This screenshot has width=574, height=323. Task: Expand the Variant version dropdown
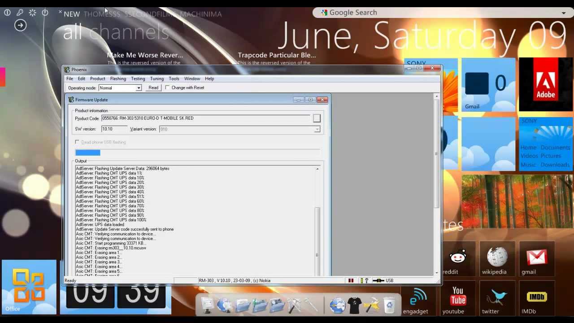pyautogui.click(x=317, y=129)
